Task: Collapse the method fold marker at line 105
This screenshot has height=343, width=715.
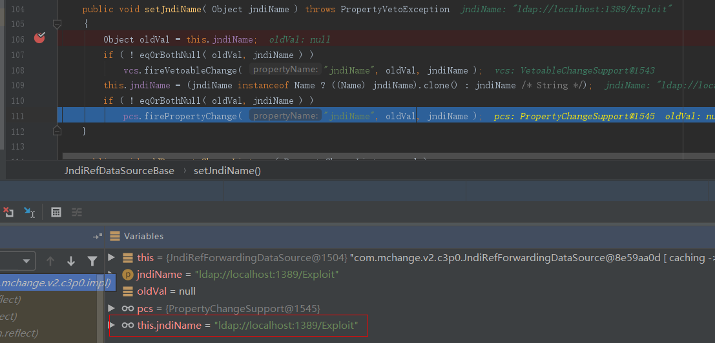Action: point(57,24)
